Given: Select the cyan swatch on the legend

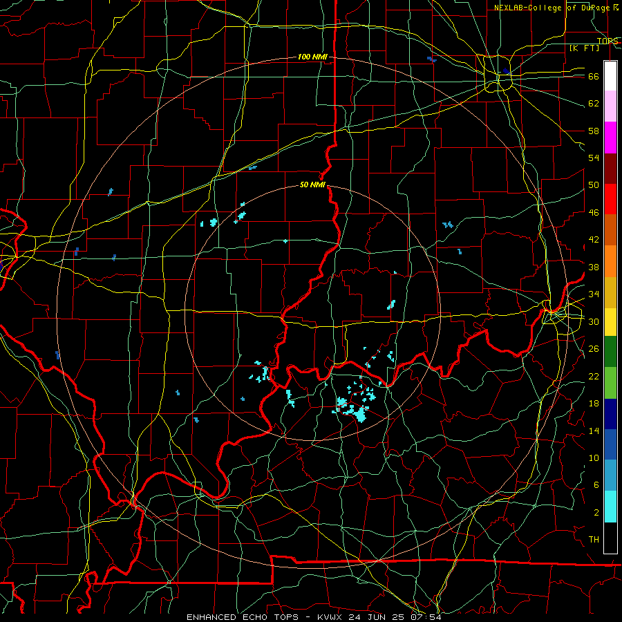Looking at the screenshot, I should pyautogui.click(x=610, y=507).
